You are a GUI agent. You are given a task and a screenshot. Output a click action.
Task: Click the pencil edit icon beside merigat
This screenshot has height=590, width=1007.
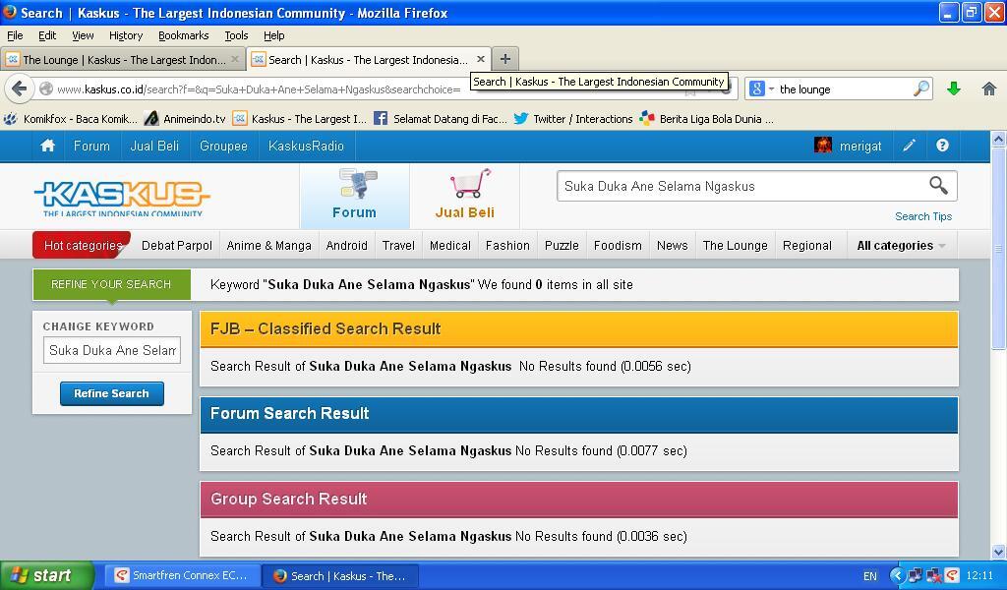909,146
